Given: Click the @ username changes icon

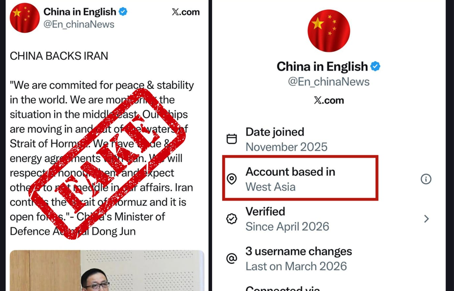Looking at the screenshot, I should click(232, 258).
